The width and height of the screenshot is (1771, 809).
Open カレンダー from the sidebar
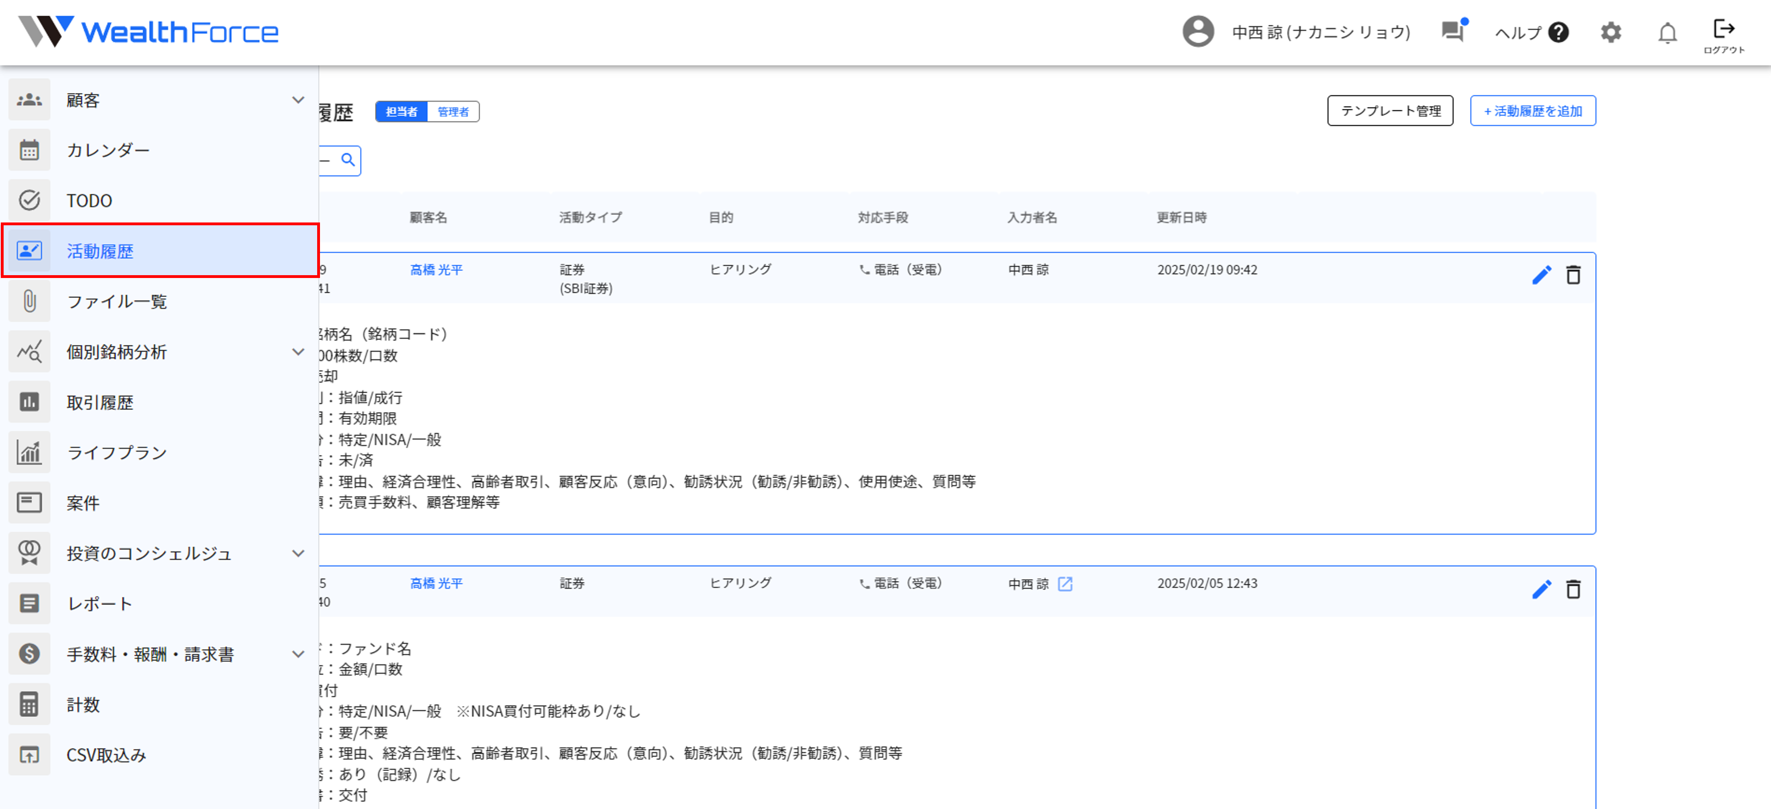pos(108,150)
